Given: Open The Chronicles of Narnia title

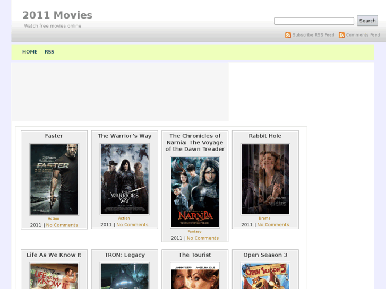Looking at the screenshot, I should (x=195, y=143).
